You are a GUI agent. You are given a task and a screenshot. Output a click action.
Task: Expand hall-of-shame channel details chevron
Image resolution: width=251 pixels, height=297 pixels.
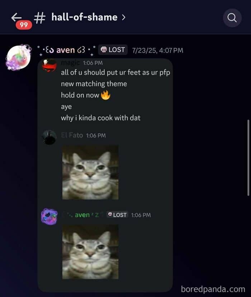[123, 18]
